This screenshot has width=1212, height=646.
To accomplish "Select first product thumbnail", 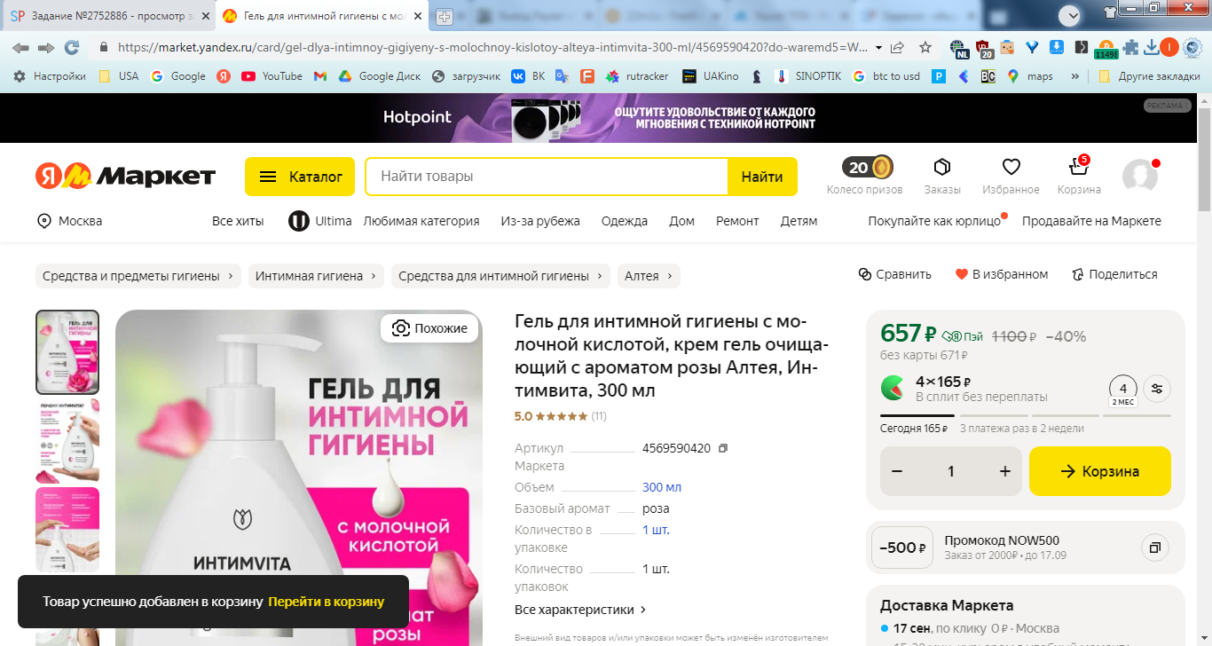I will click(67, 352).
